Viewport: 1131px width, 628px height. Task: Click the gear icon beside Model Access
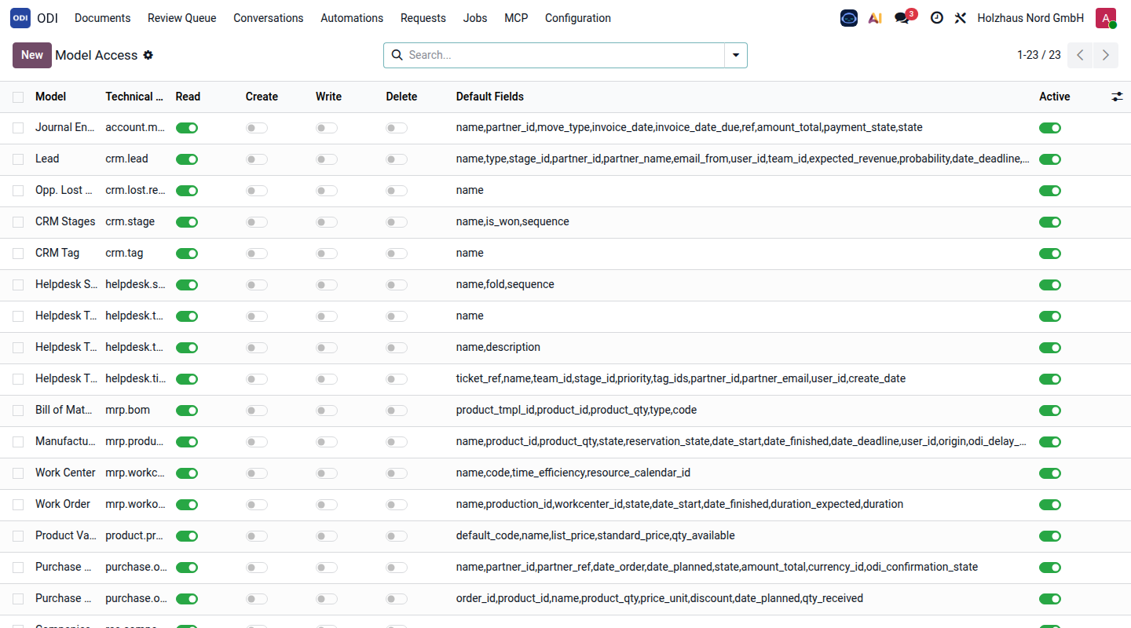pos(148,55)
